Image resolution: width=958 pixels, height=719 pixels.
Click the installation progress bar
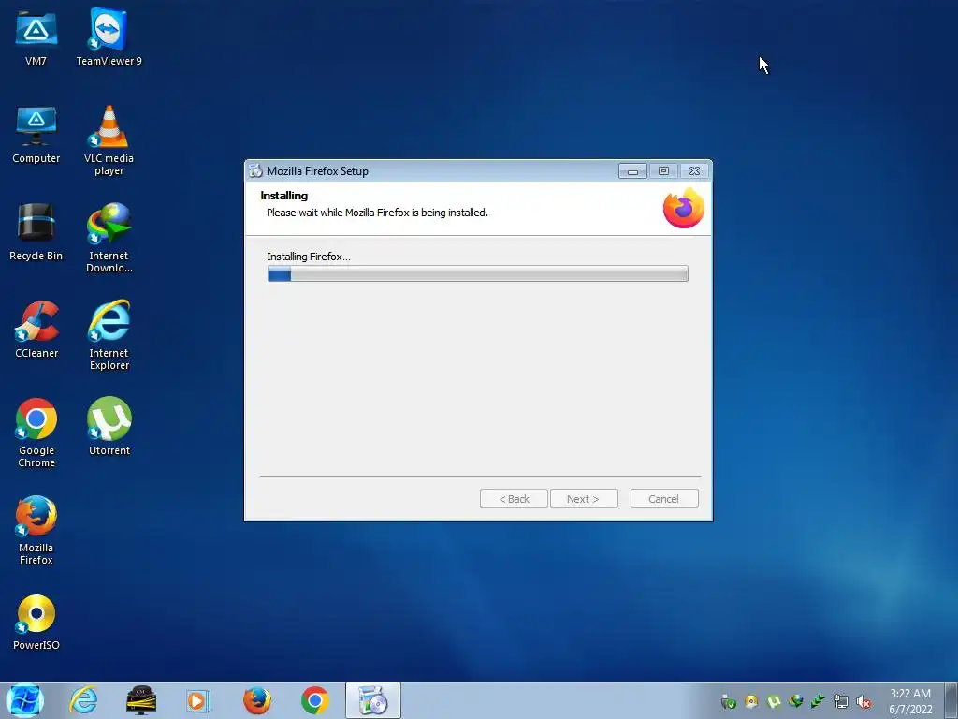point(478,274)
